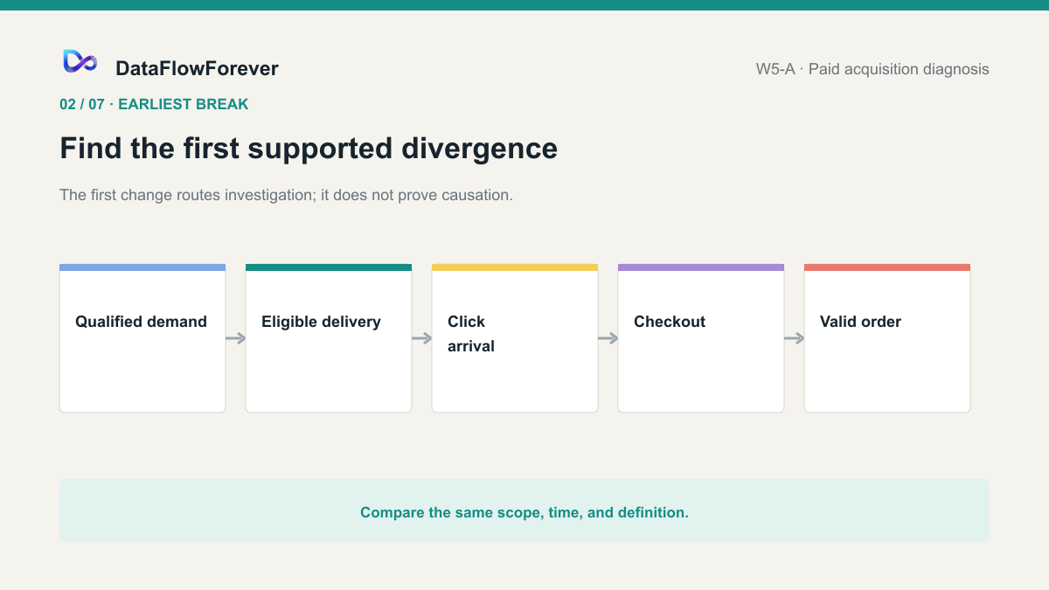Click the DataFlowForever infinity logo
Image resolution: width=1049 pixels, height=590 pixels.
click(x=80, y=61)
